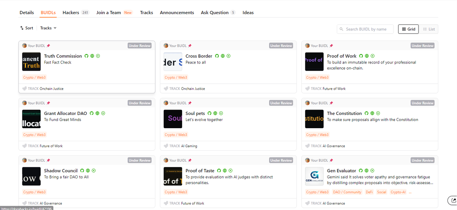Click "TRACK Onchain Justice" on Cross Border card
The height and width of the screenshot is (210, 457).
click(x=184, y=89)
